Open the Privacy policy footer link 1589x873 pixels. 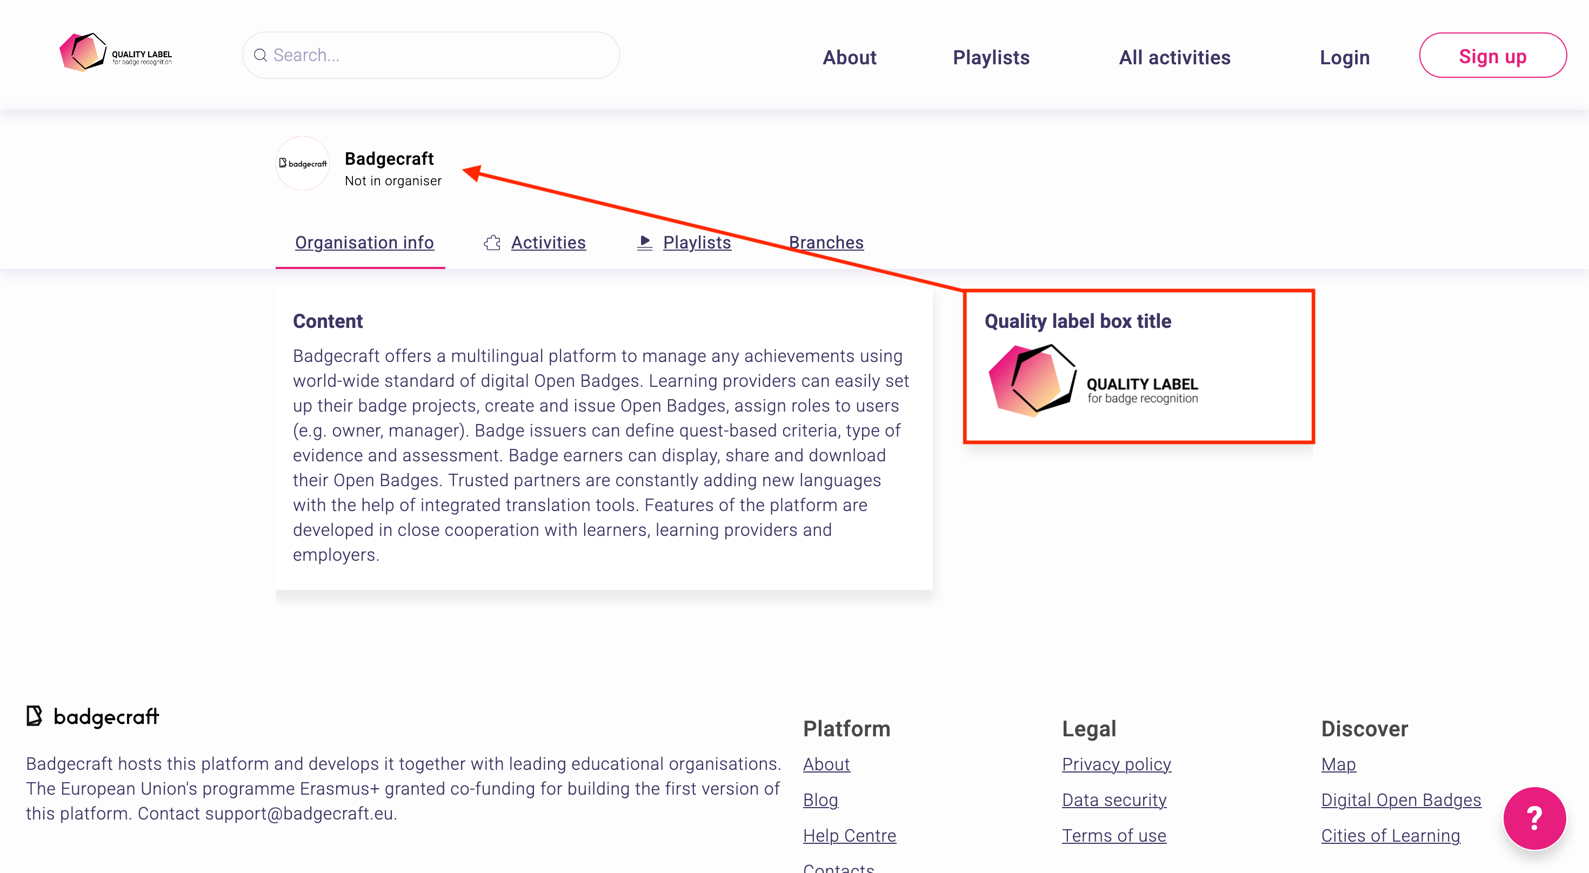(1116, 764)
